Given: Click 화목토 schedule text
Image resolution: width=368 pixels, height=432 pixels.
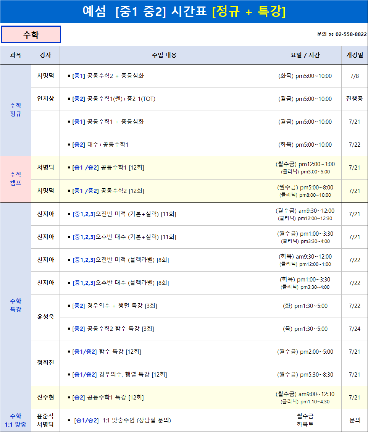Looking at the screenshot, I should [305, 424].
